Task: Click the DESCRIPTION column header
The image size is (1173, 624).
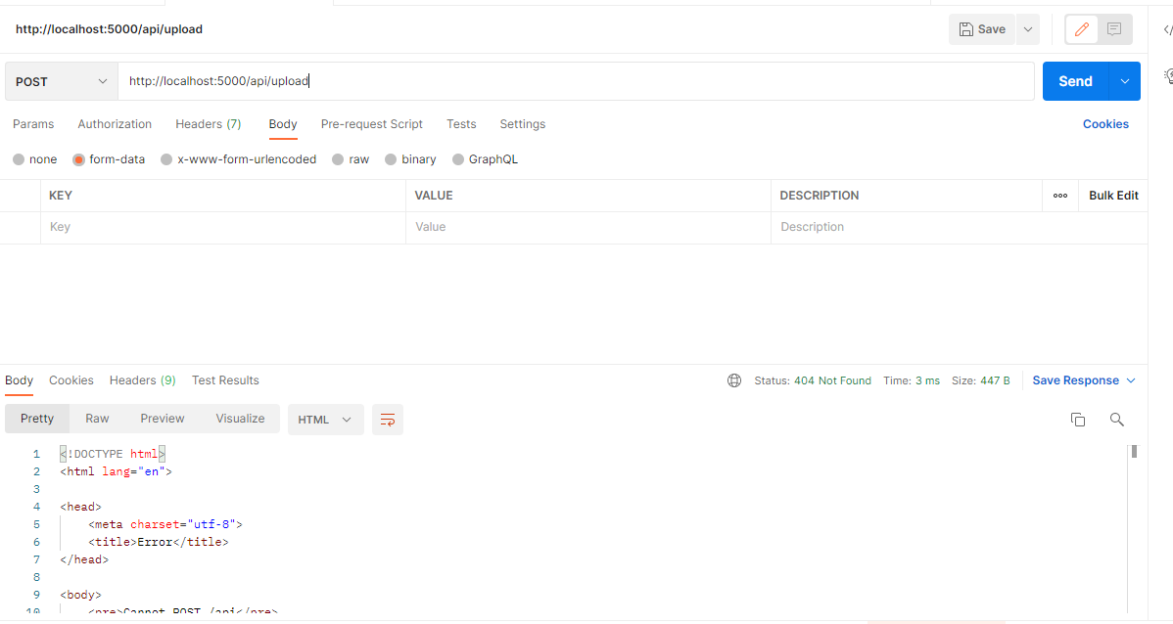Action: [820, 196]
